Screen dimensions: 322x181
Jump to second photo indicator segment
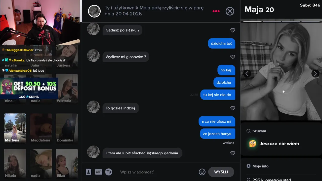pyautogui.click(x=272, y=22)
